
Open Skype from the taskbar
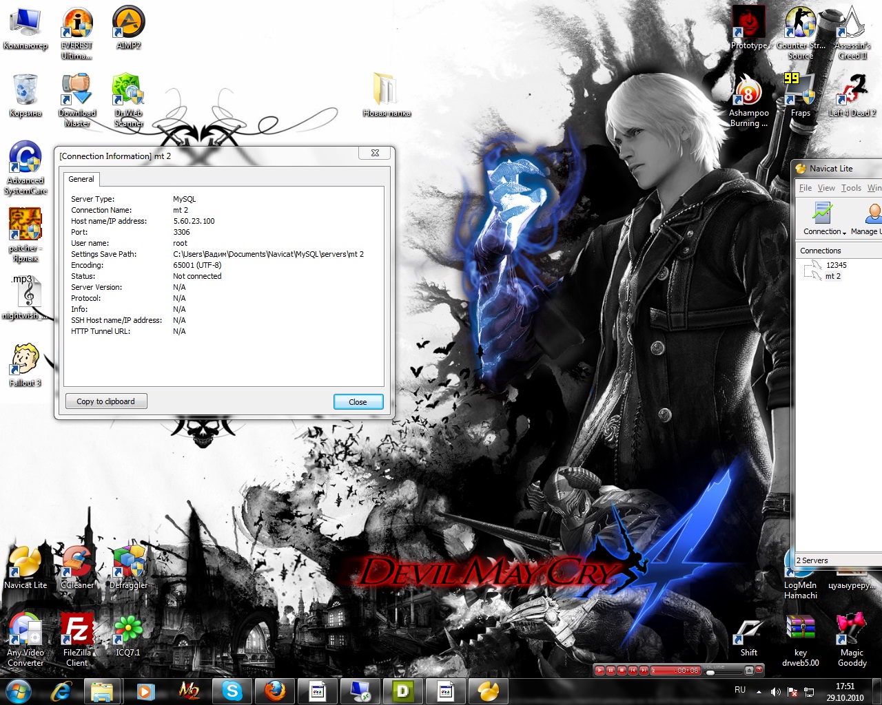tap(232, 691)
